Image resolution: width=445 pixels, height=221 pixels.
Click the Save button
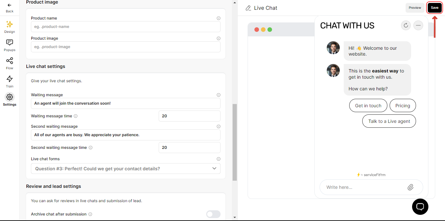435,8
